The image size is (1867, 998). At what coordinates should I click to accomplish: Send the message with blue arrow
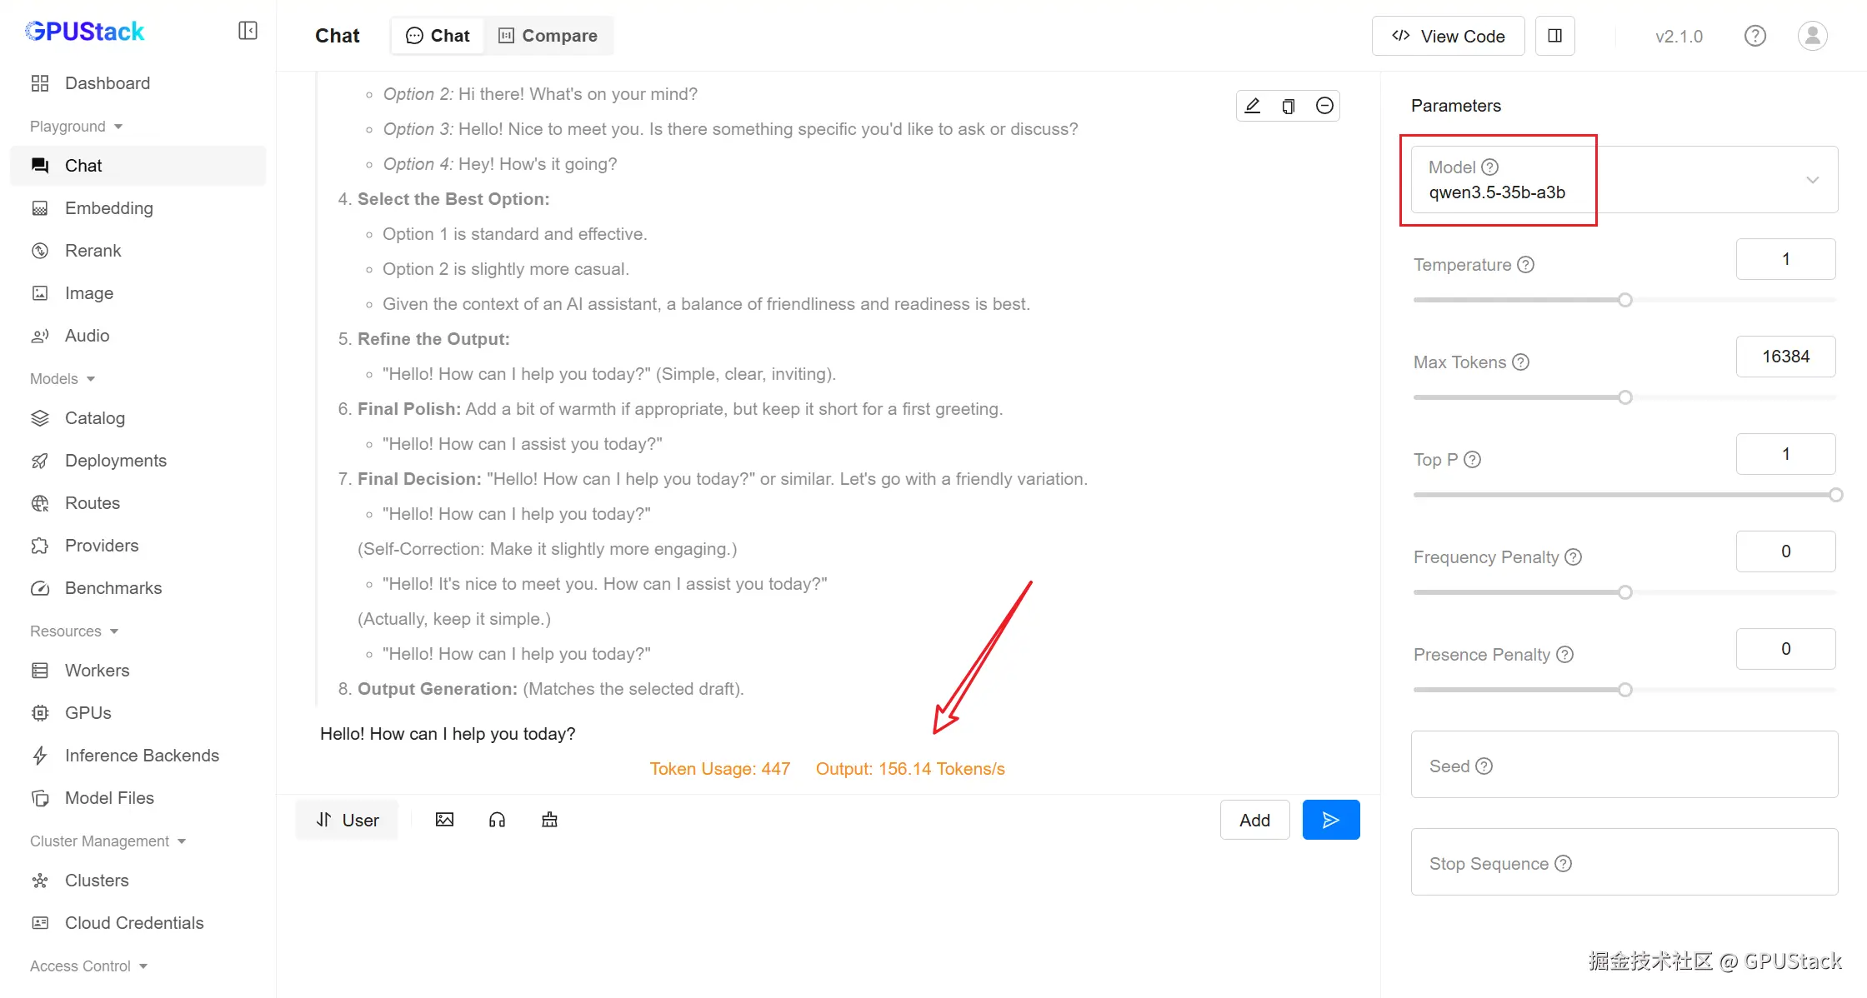pyautogui.click(x=1330, y=820)
